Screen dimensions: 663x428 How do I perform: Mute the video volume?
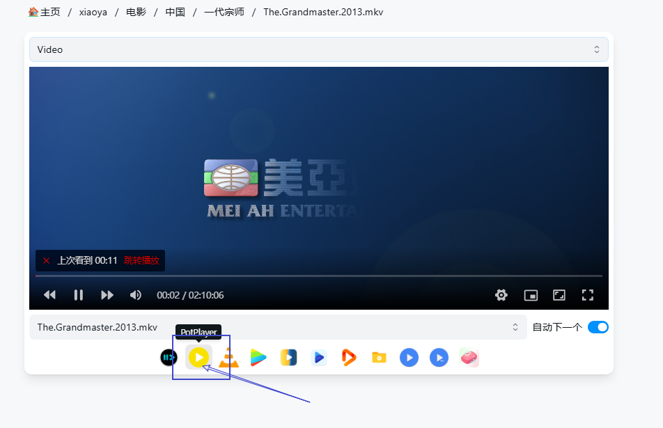coord(135,295)
